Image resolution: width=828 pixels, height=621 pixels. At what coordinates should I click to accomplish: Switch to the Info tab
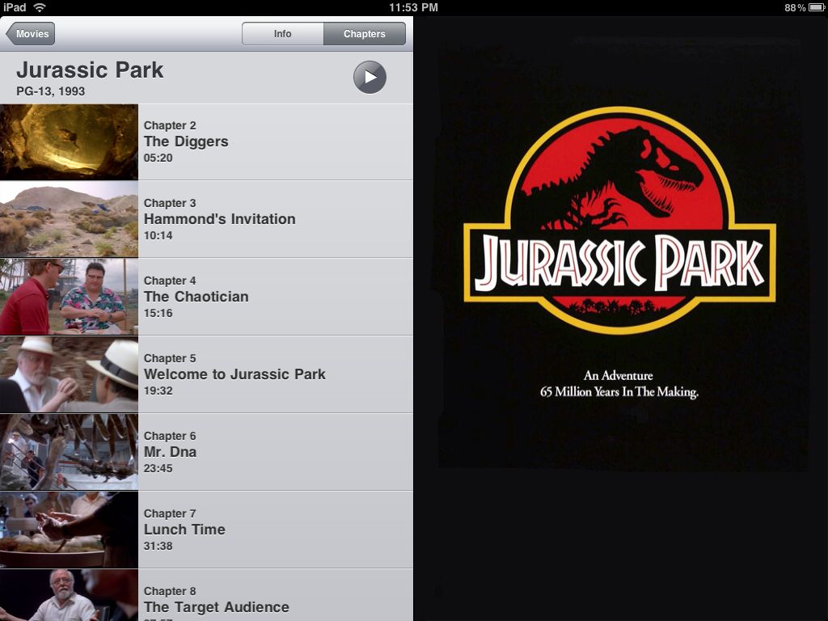(x=282, y=34)
